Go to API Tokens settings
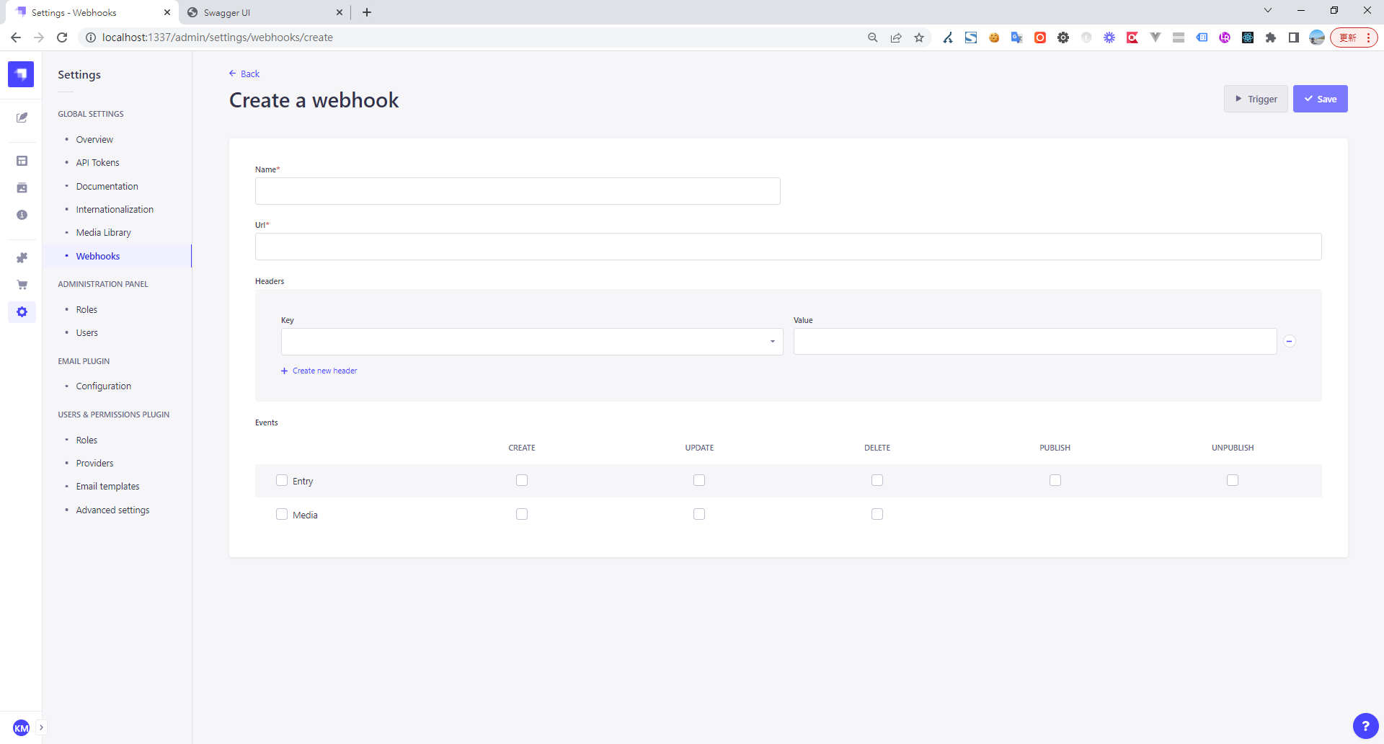1384x744 pixels. click(97, 163)
